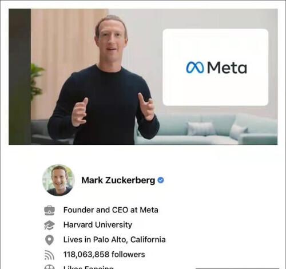Click the location pin icon
The image size is (286, 269).
pos(49,240)
